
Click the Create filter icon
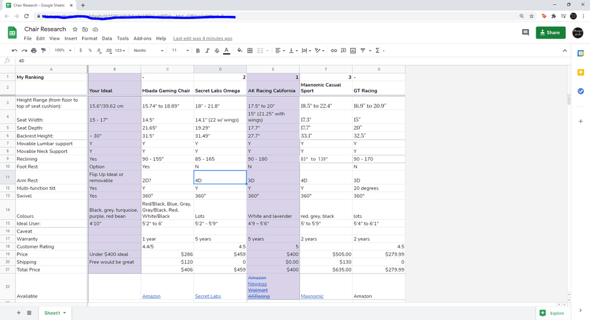tap(363, 50)
